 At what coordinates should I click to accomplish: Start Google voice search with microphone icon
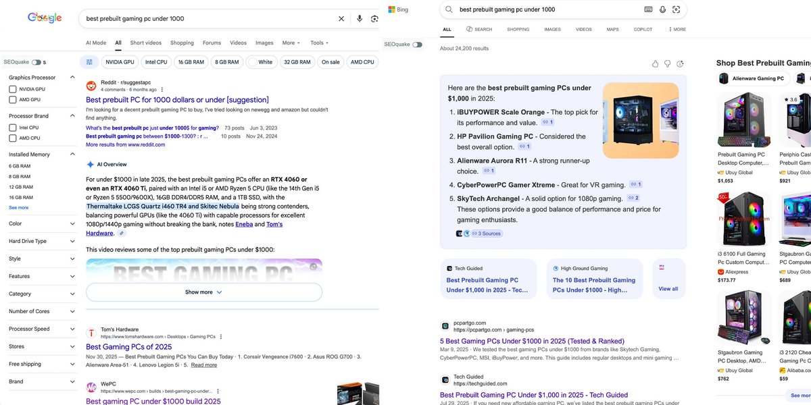pyautogui.click(x=360, y=19)
